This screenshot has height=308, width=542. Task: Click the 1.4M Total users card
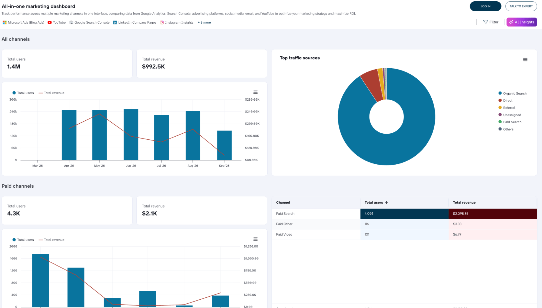click(67, 64)
